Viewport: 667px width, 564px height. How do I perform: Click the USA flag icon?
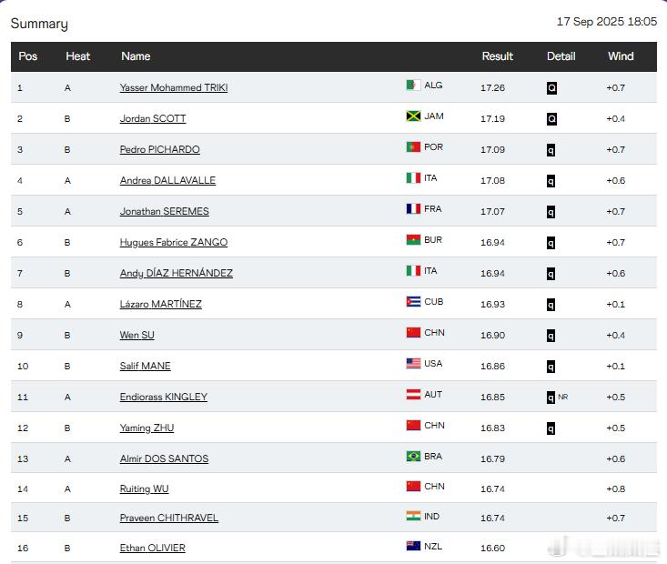(x=413, y=364)
